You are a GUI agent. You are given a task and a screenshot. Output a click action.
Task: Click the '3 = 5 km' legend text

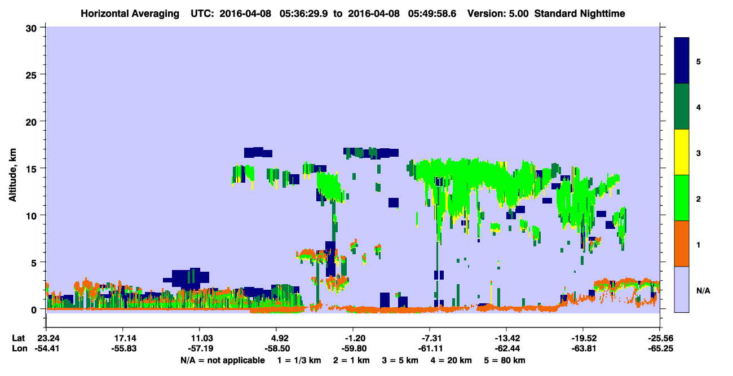pyautogui.click(x=400, y=360)
